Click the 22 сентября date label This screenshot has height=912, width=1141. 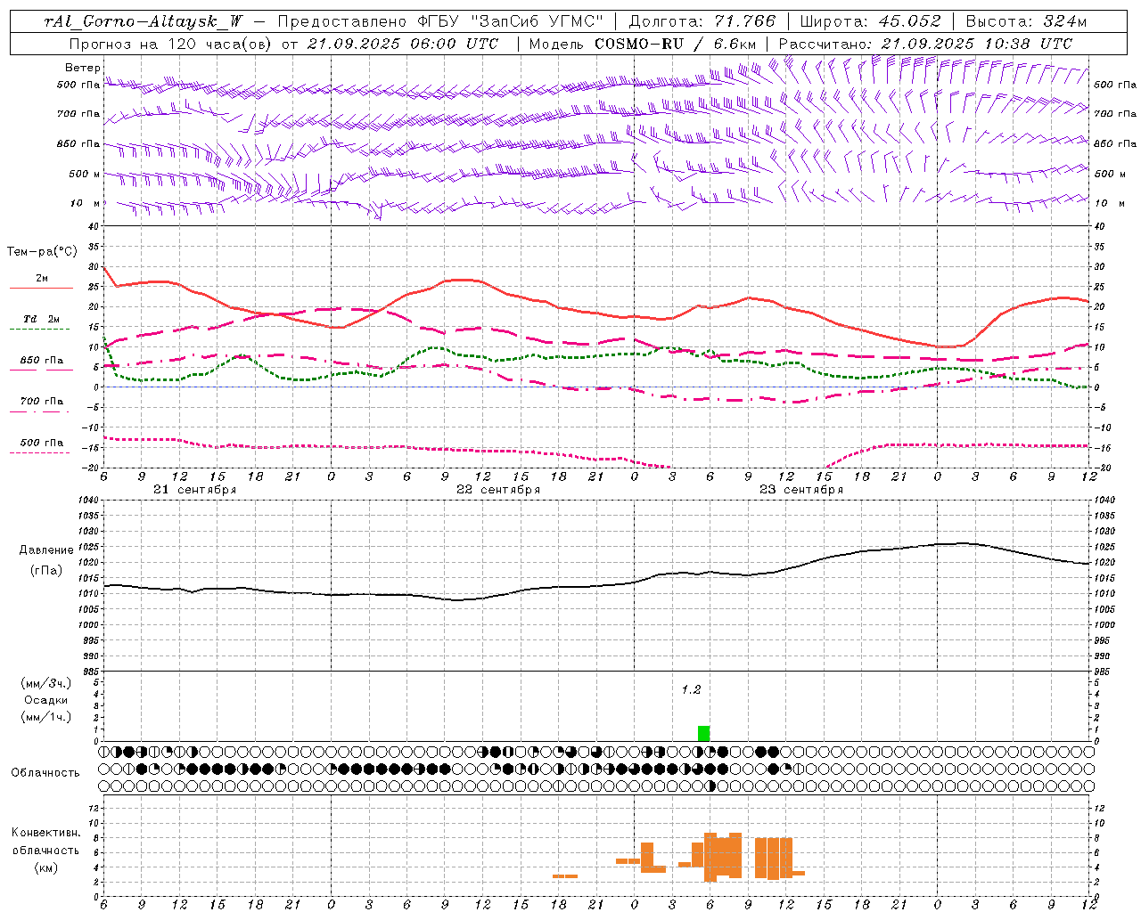[497, 490]
